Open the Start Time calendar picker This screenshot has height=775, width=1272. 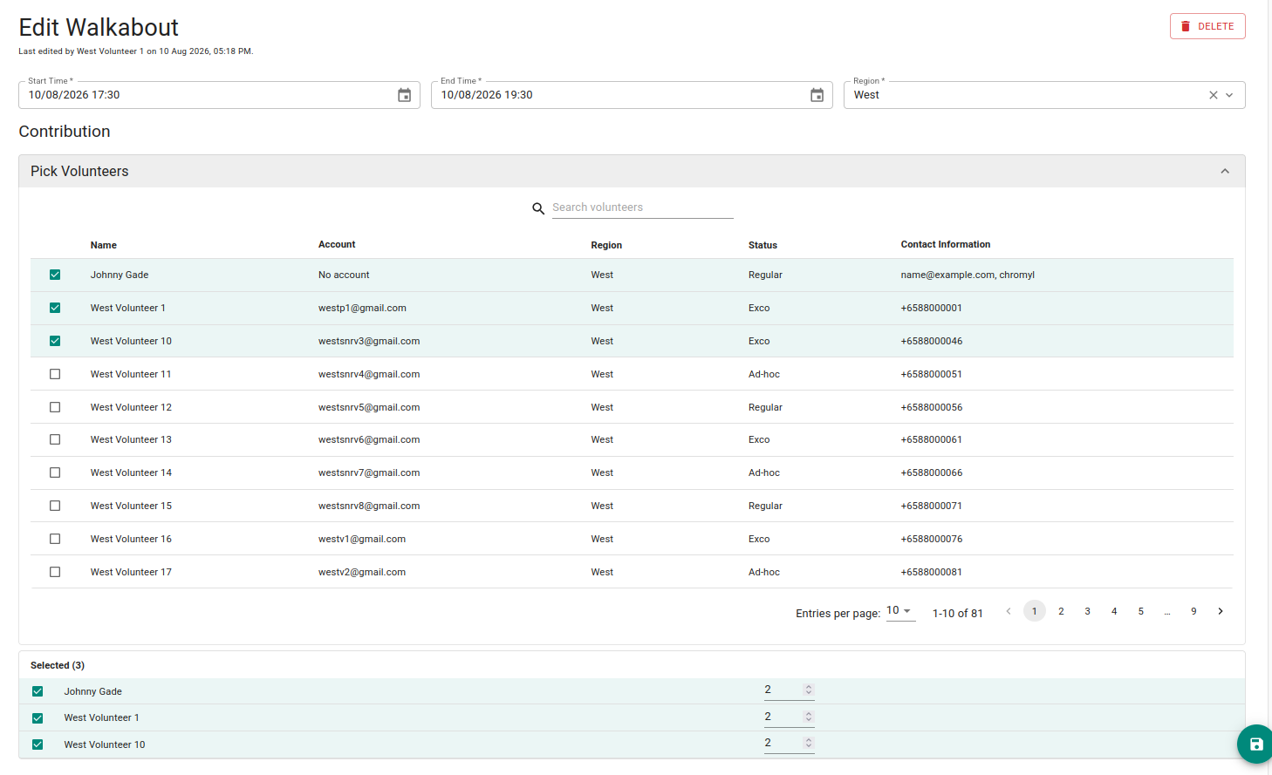[404, 95]
